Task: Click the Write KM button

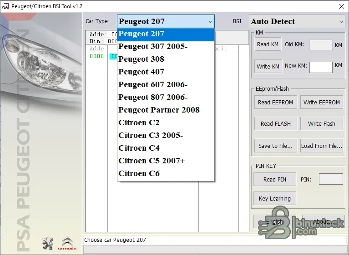Action: click(268, 66)
